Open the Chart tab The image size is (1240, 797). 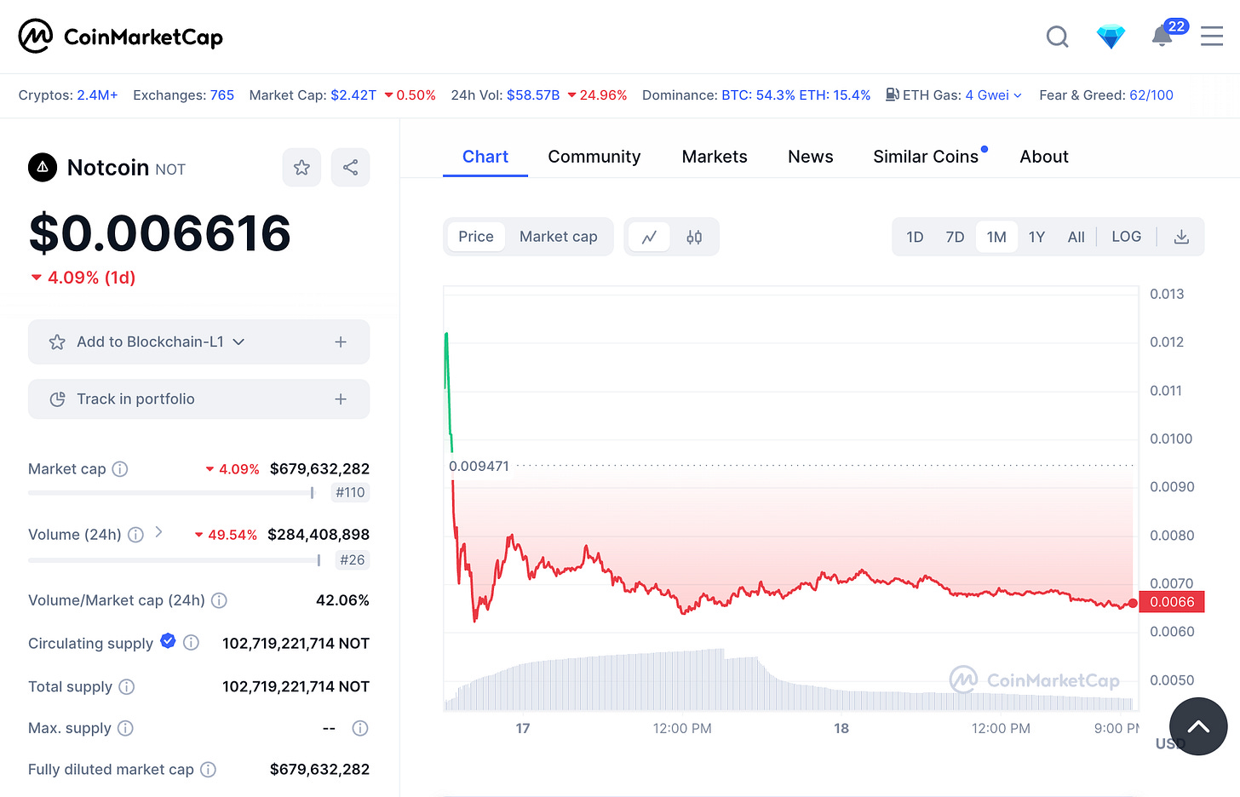(485, 157)
